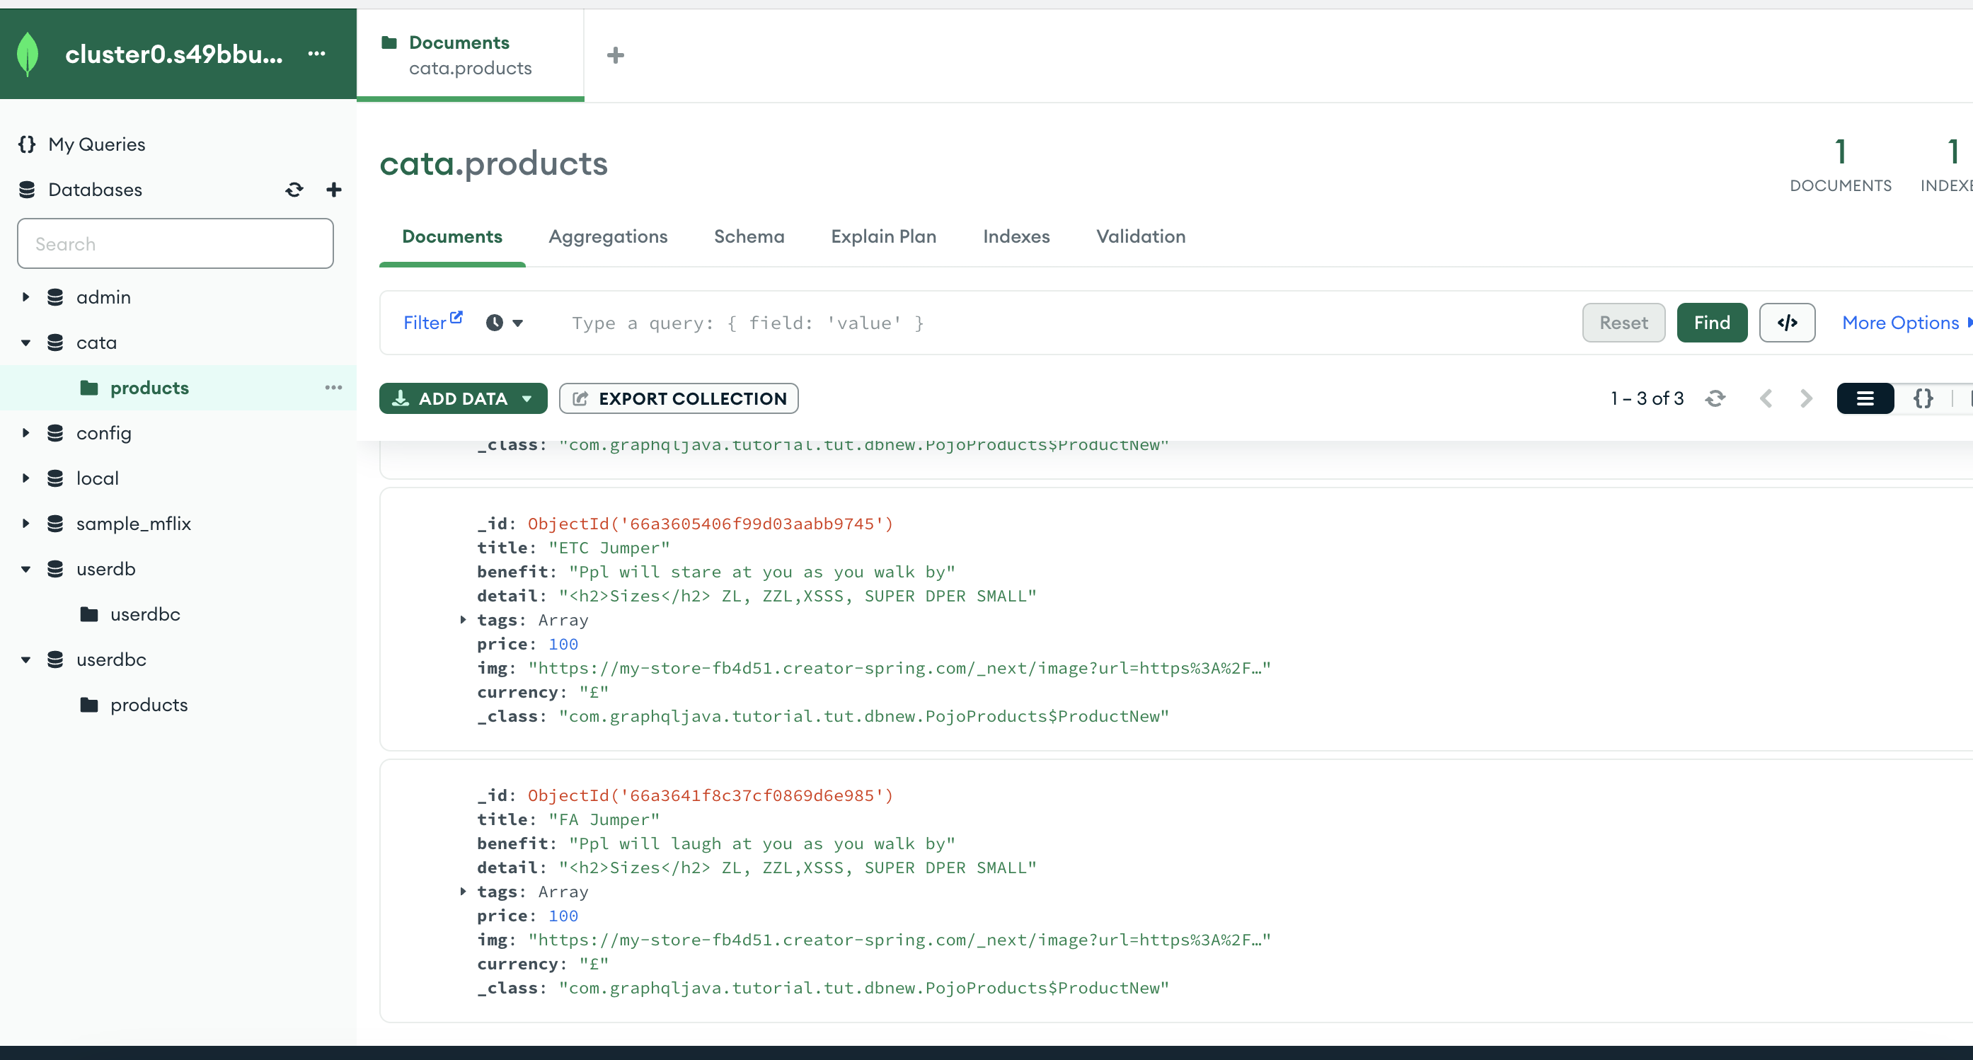Viewport: 1973px width, 1060px height.
Task: Switch to JSON view toggle
Action: click(x=1923, y=398)
